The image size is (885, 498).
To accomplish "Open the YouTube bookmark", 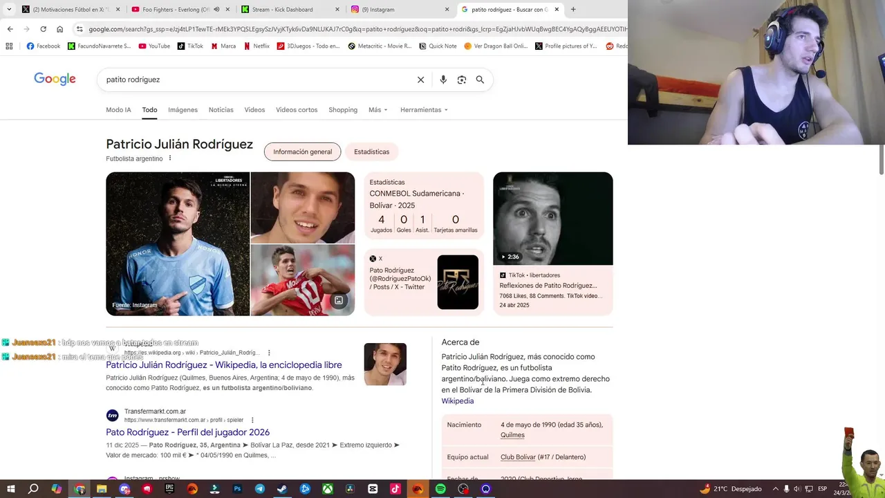I will (x=154, y=46).
